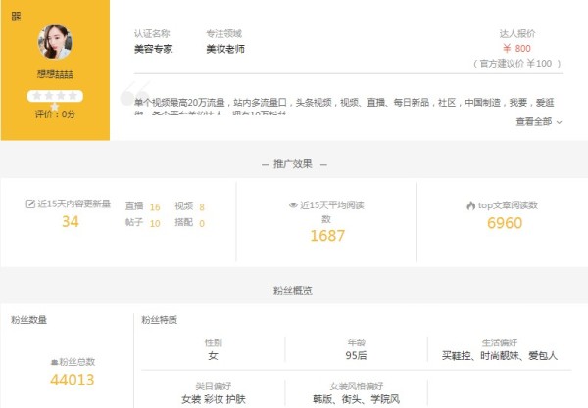Click the '性别' label

214,342
